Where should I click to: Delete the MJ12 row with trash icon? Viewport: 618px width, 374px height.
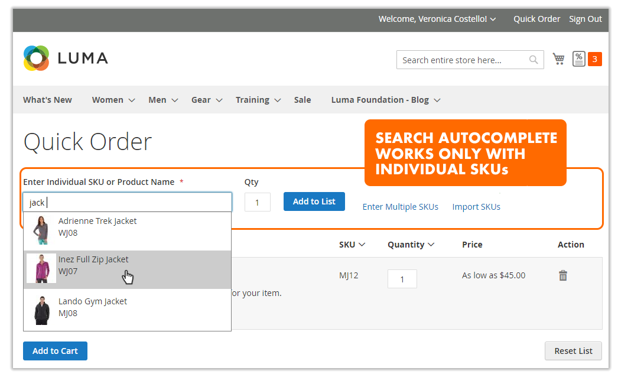coord(563,275)
